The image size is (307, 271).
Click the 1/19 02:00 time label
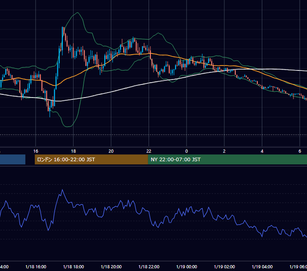click(x=224, y=266)
